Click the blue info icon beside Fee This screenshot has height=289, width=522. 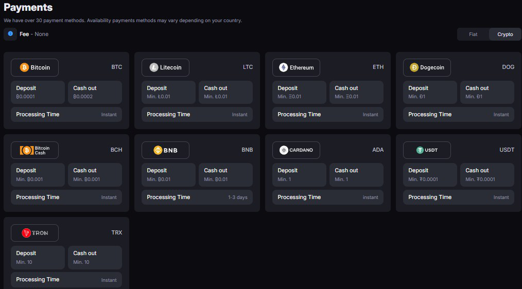click(10, 34)
